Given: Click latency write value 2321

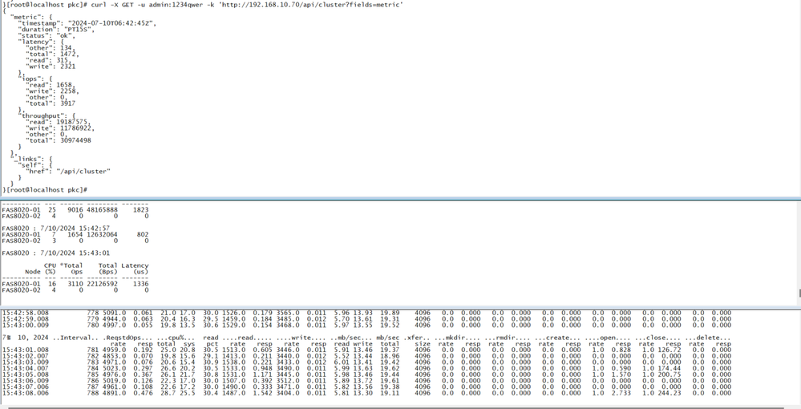Looking at the screenshot, I should tap(67, 67).
